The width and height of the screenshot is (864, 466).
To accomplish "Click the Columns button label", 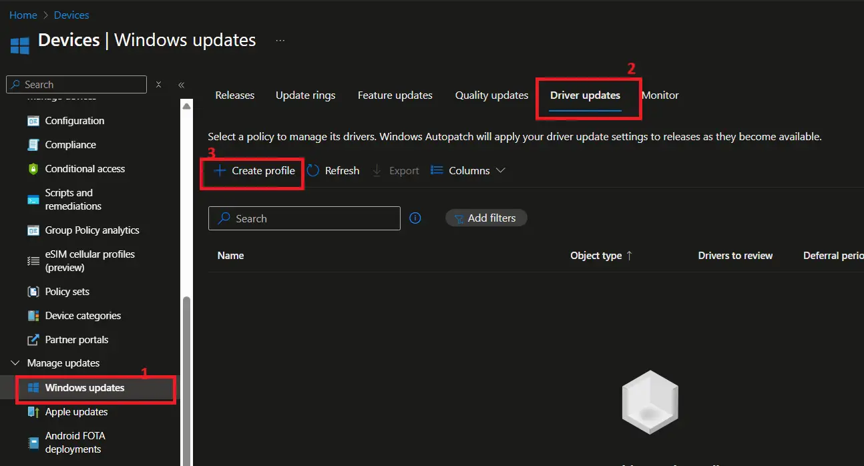I will (x=469, y=171).
